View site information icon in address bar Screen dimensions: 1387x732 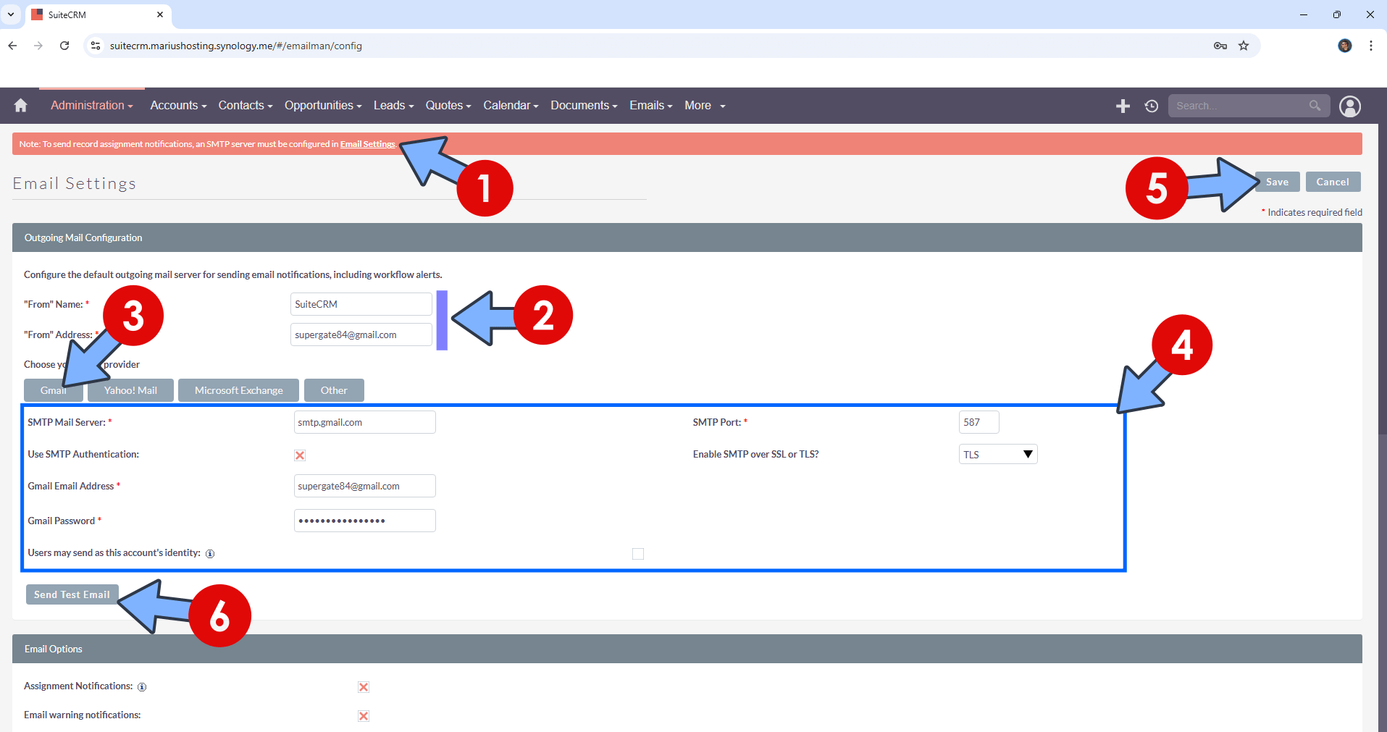coord(95,46)
